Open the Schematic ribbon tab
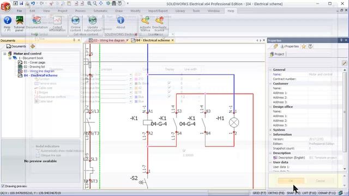 tap(100, 11)
